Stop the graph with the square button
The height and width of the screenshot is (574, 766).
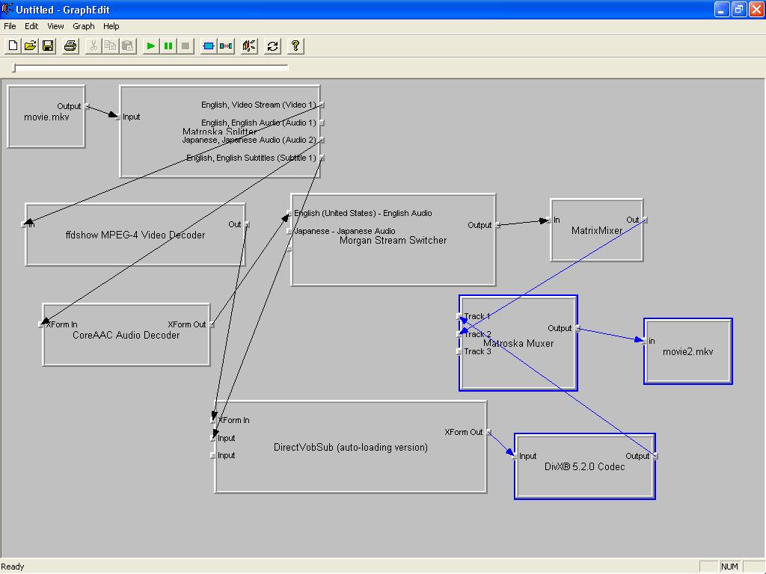pos(186,46)
